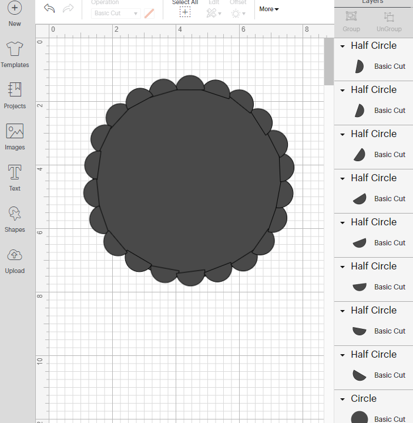Click the Circle layer title

[364, 398]
